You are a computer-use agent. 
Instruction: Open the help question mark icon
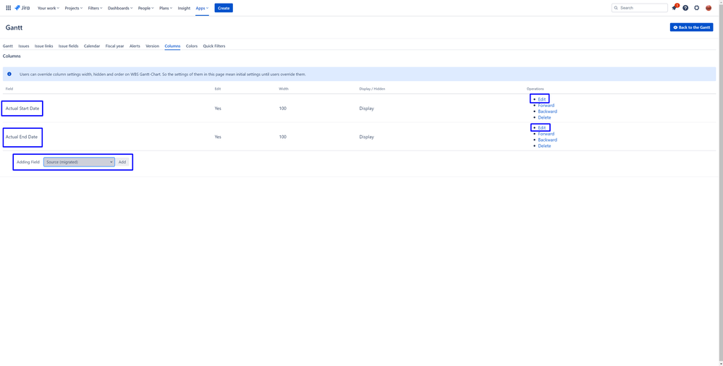click(x=685, y=8)
